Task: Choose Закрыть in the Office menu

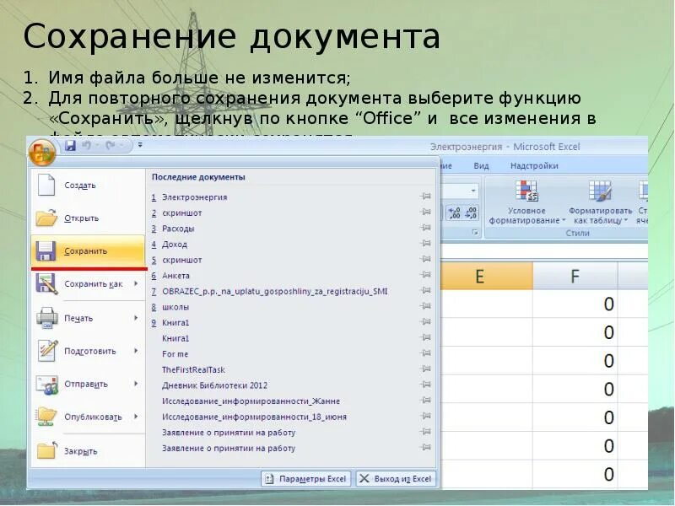Action: (88, 451)
